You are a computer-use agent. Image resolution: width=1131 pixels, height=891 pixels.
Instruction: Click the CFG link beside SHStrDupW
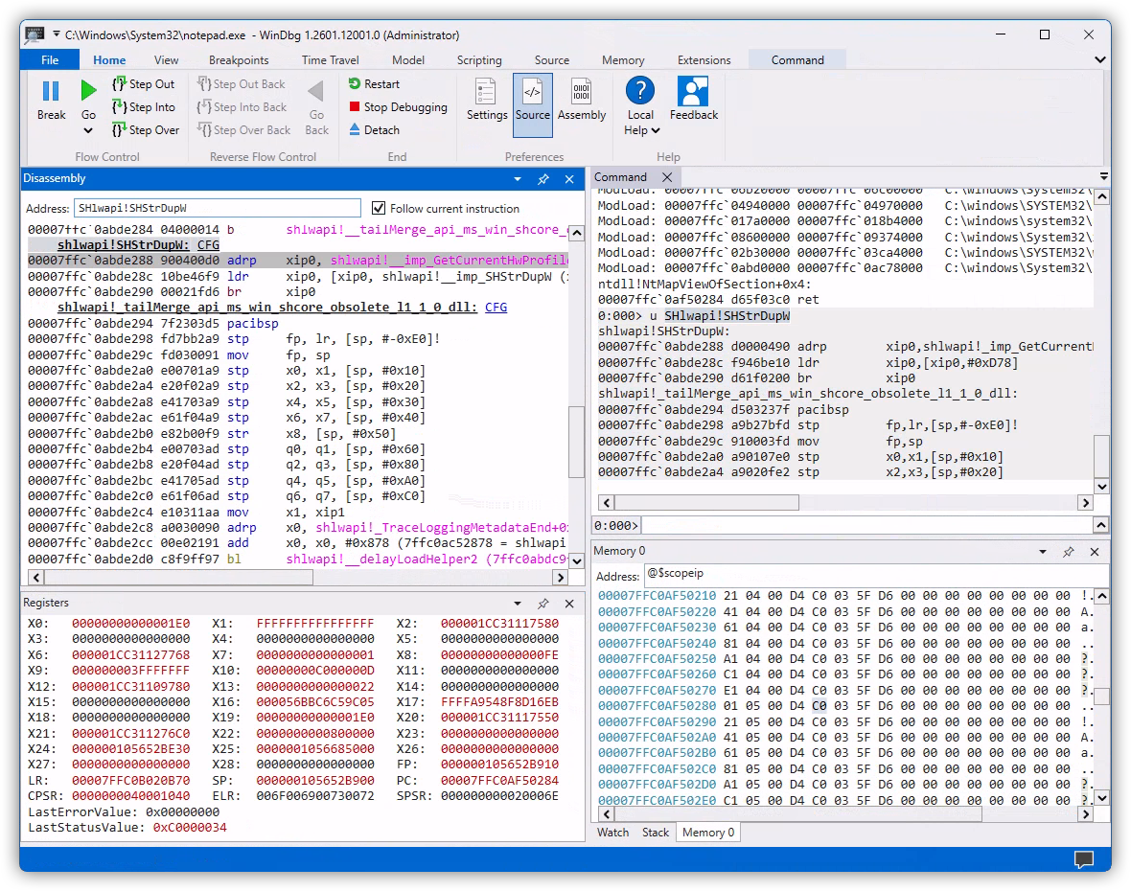pos(209,245)
